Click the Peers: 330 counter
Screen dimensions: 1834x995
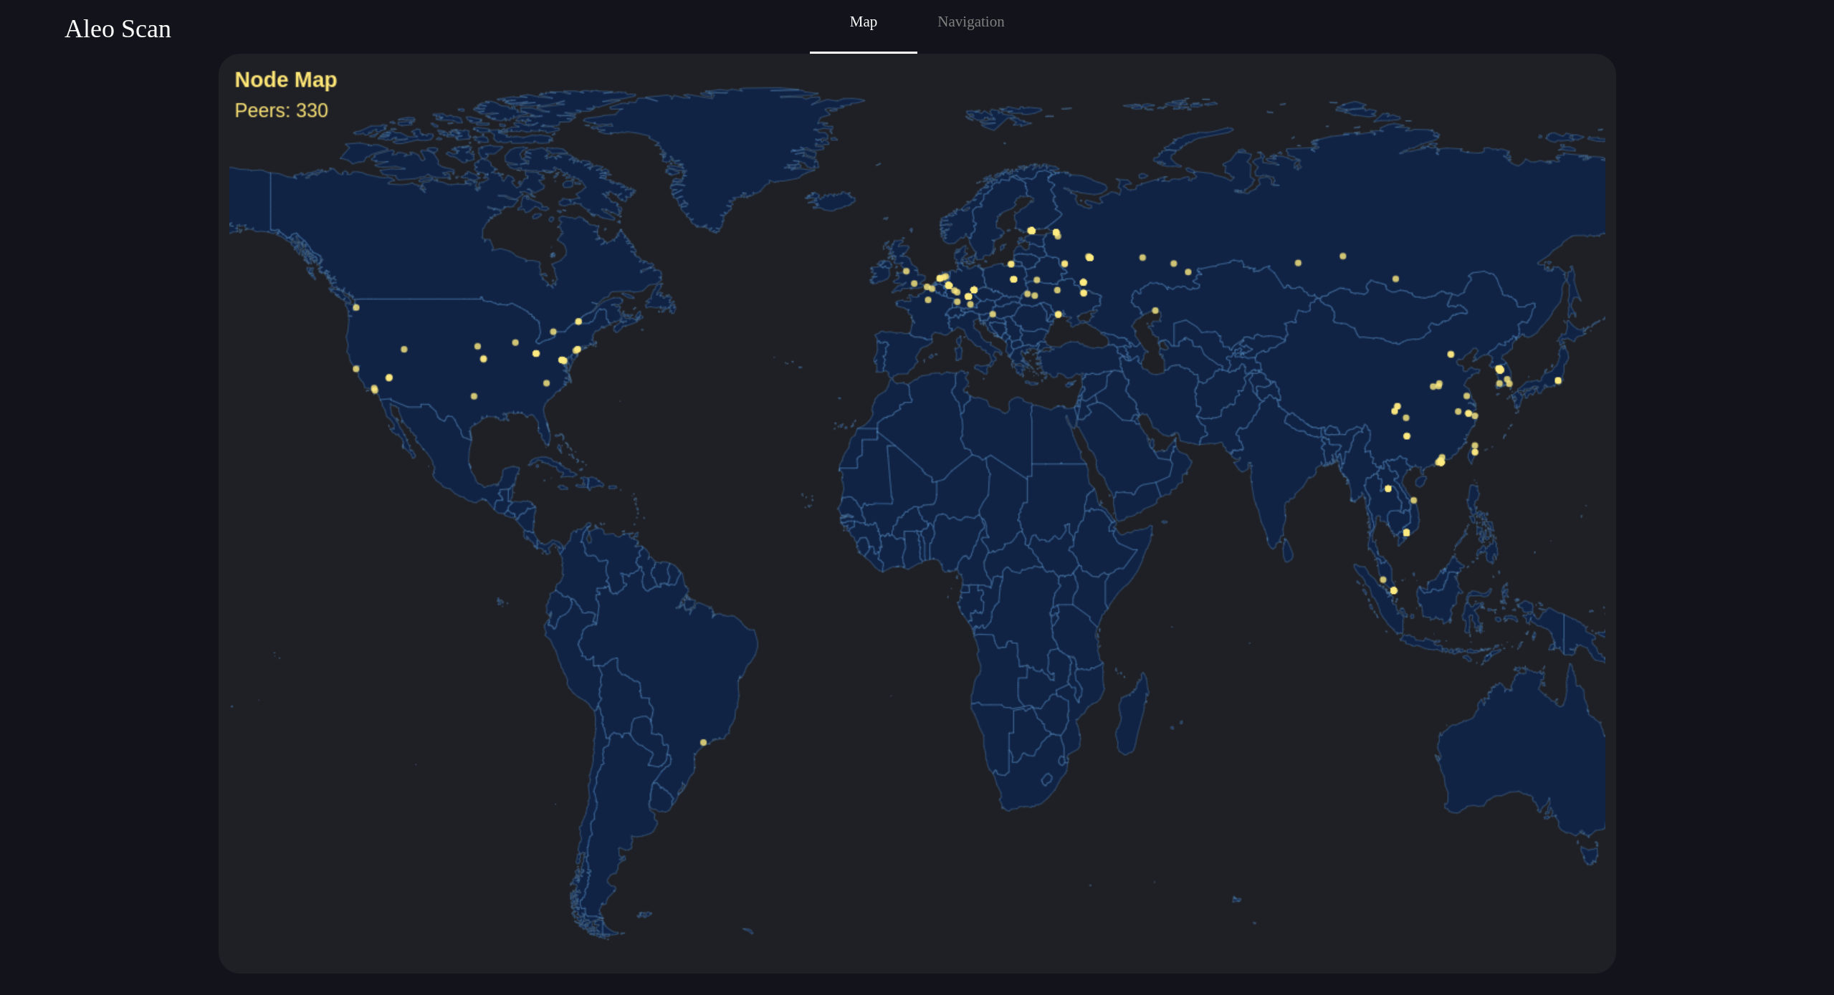[x=282, y=110]
